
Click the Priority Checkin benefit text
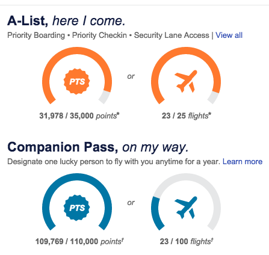tap(99, 35)
